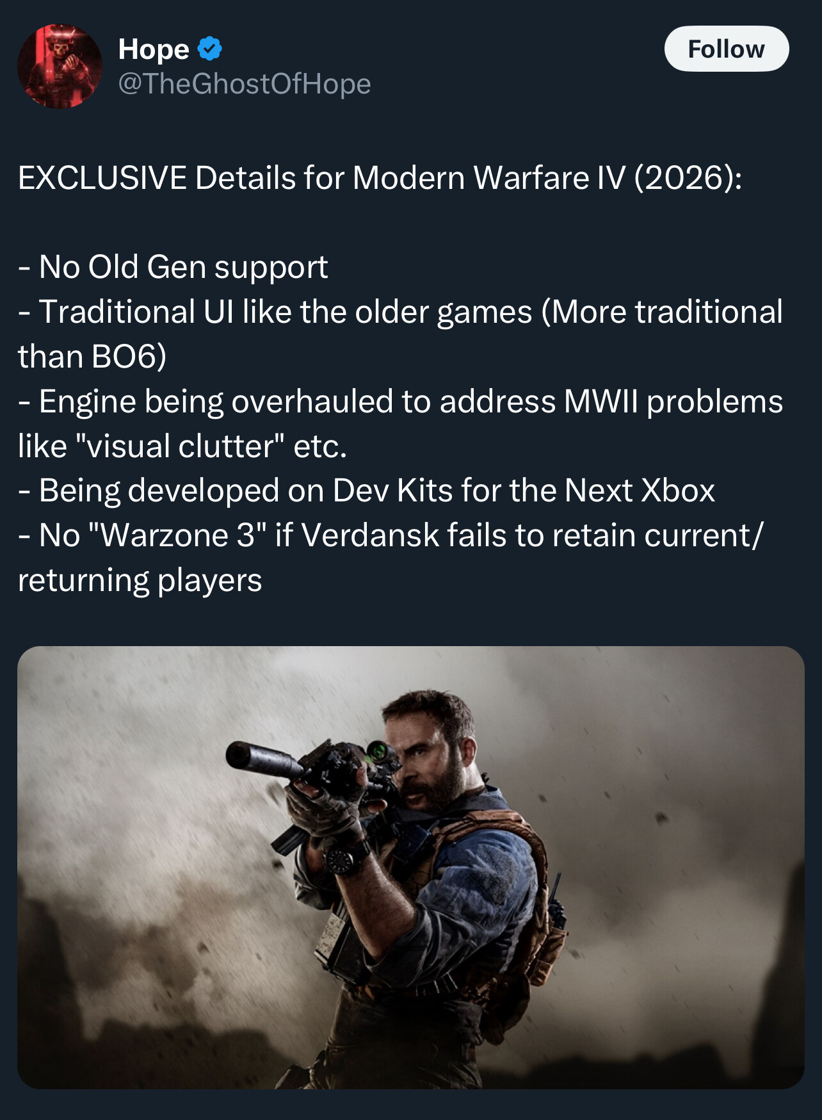The image size is (822, 1120).
Task: Click the than BO6) text
Action: [x=92, y=357]
